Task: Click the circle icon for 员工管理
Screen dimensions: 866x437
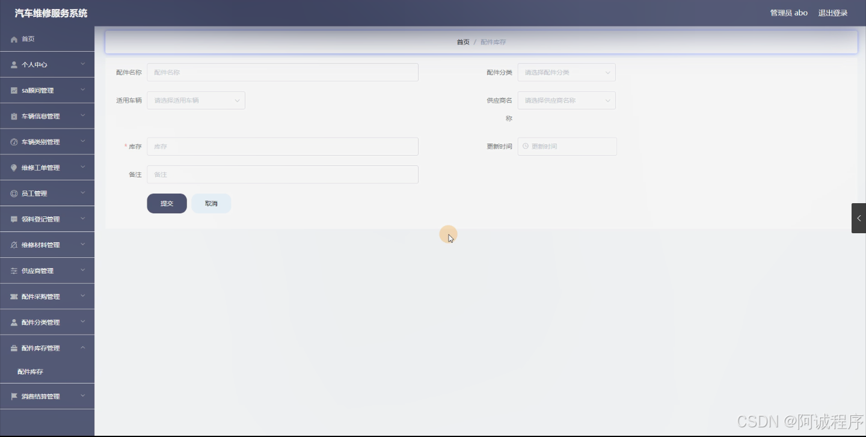Action: point(14,194)
